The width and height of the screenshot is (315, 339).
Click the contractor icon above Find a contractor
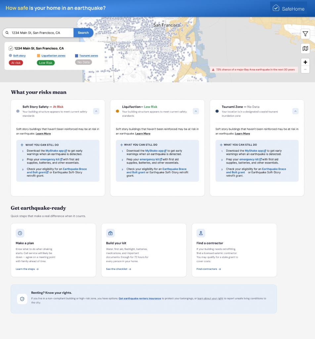click(x=201, y=233)
